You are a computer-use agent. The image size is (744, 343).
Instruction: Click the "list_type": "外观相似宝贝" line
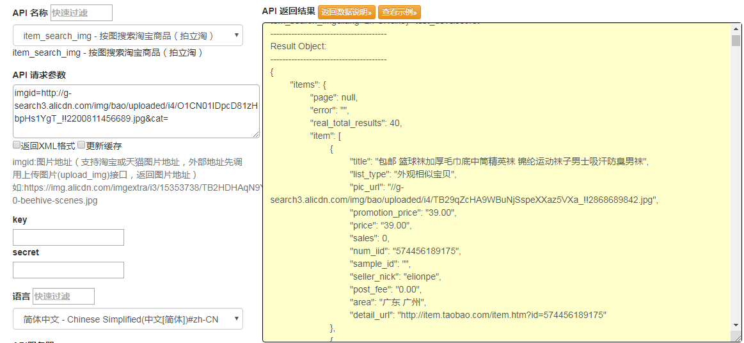click(403, 174)
